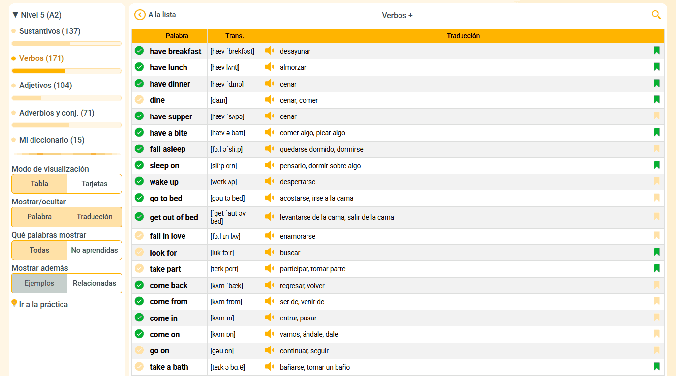
Task: Go to 'Ir a la práctica'
Action: [x=43, y=304]
